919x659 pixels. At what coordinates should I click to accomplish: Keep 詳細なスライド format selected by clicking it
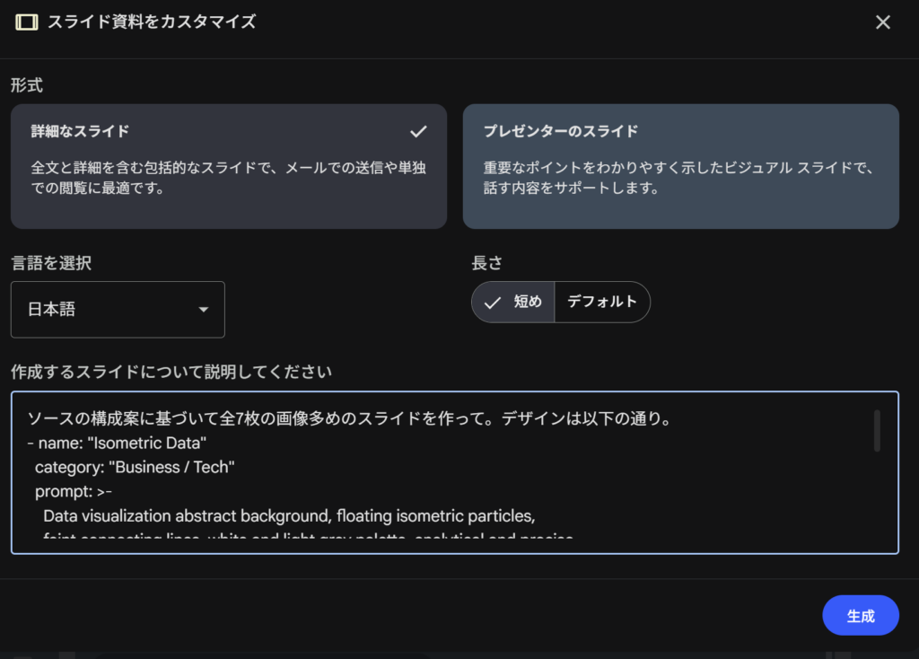(x=228, y=166)
